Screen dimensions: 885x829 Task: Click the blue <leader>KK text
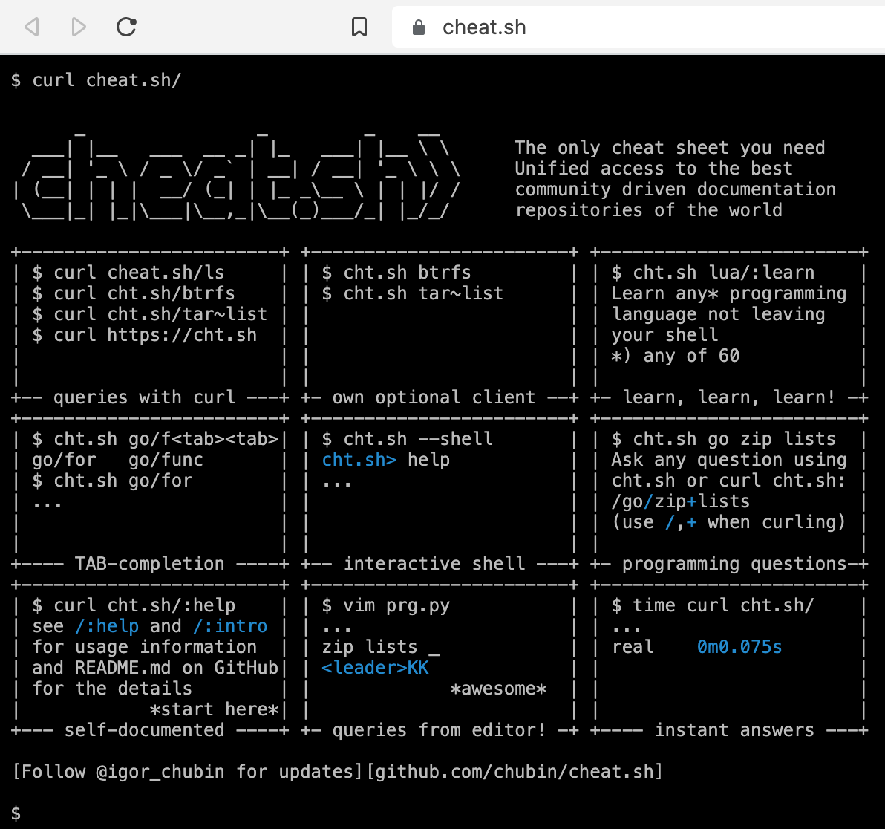pyautogui.click(x=376, y=668)
